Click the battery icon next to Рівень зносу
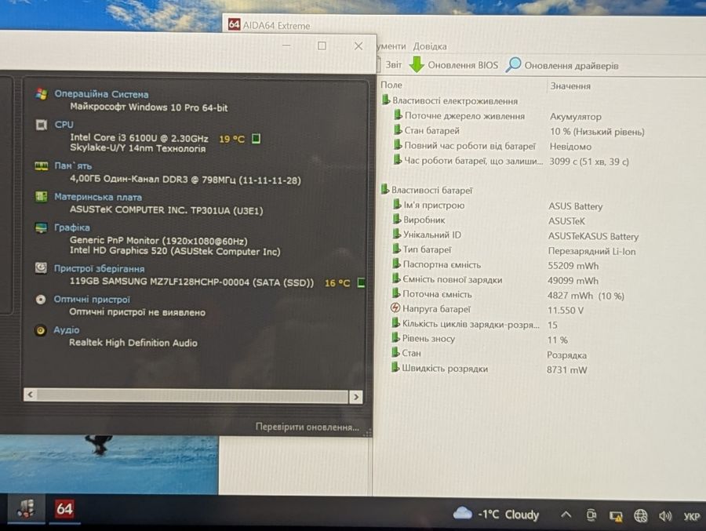This screenshot has width=706, height=531. [396, 338]
